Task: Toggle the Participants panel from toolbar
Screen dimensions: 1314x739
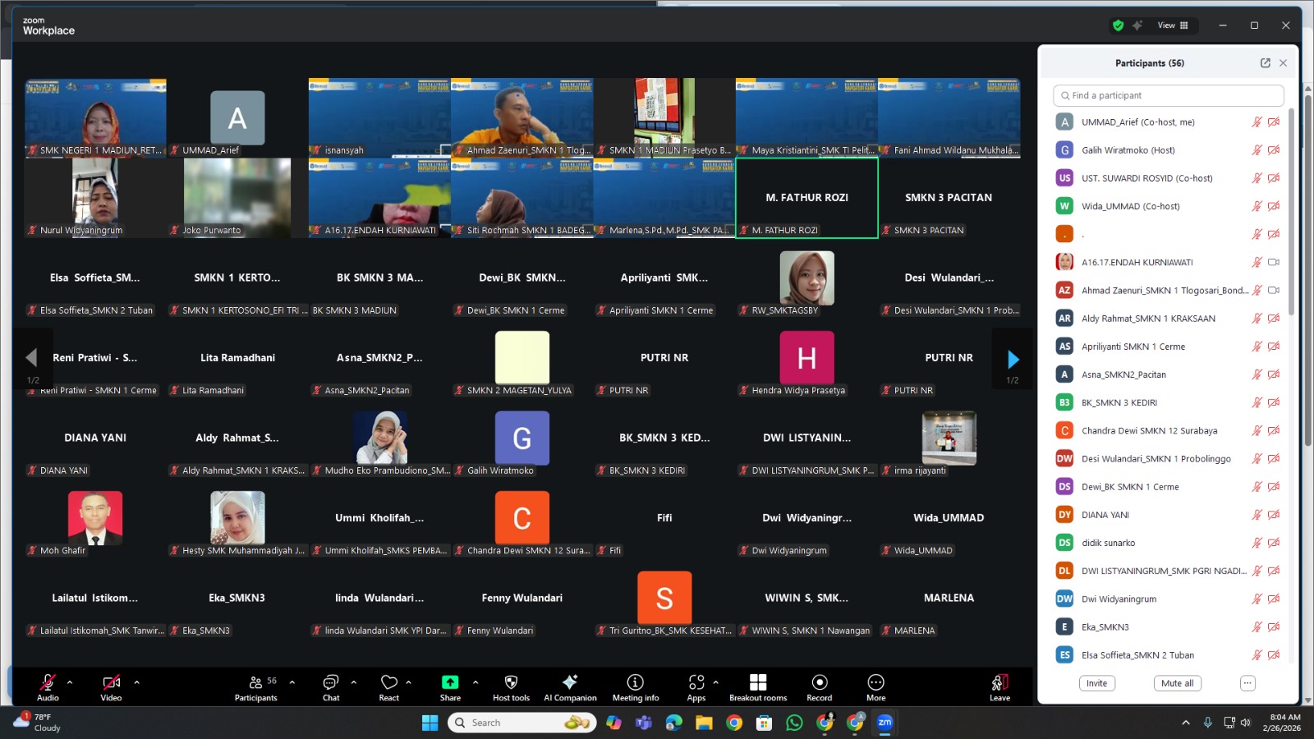Action: 256,683
